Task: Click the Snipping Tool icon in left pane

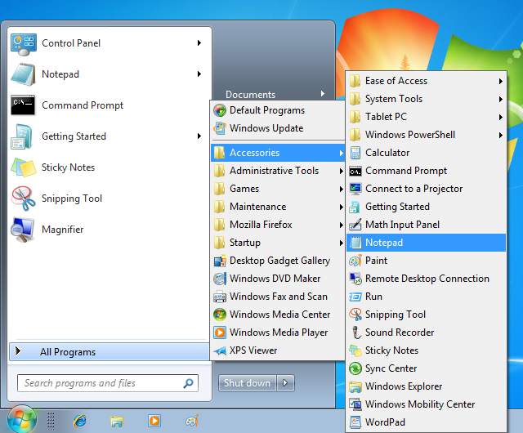Action: (x=22, y=199)
